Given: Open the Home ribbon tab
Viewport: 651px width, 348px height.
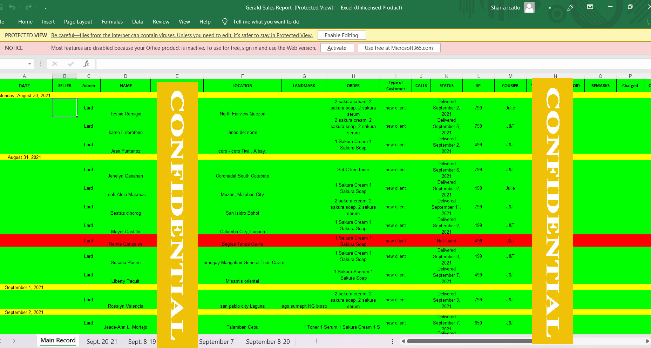Looking at the screenshot, I should (25, 22).
